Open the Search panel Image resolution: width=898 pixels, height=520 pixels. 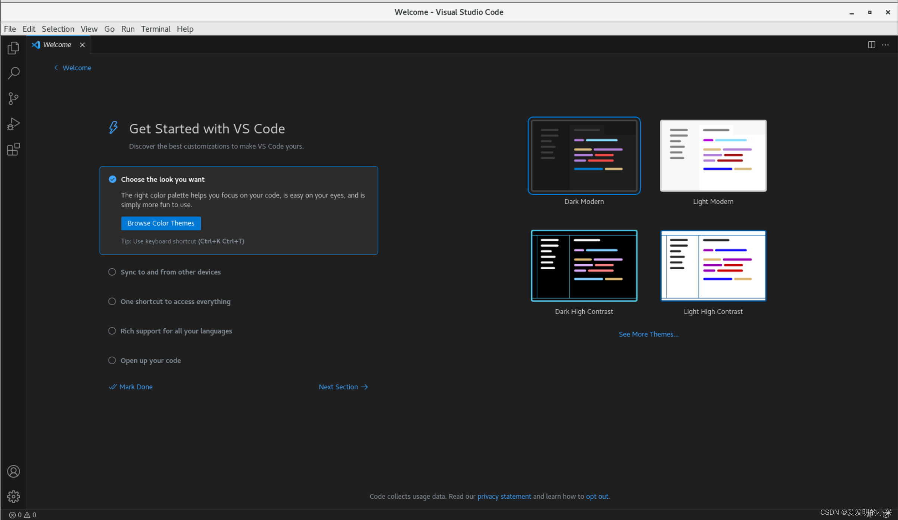coord(14,73)
